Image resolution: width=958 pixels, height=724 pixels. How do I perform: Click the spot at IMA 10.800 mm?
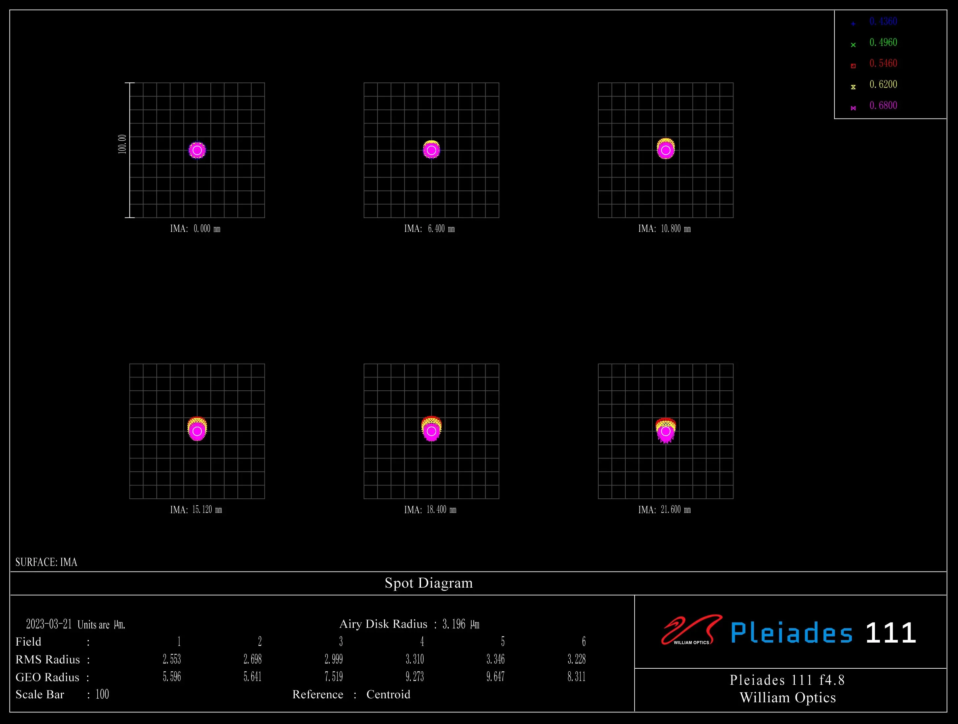[x=666, y=149]
